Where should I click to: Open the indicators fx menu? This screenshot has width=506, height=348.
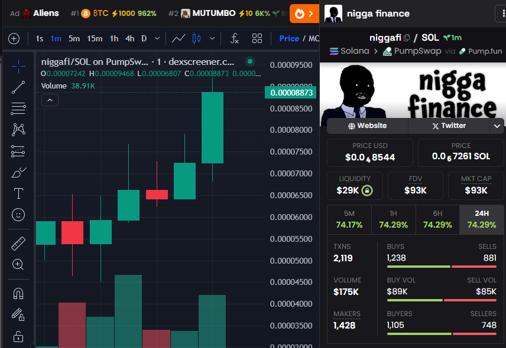235,38
